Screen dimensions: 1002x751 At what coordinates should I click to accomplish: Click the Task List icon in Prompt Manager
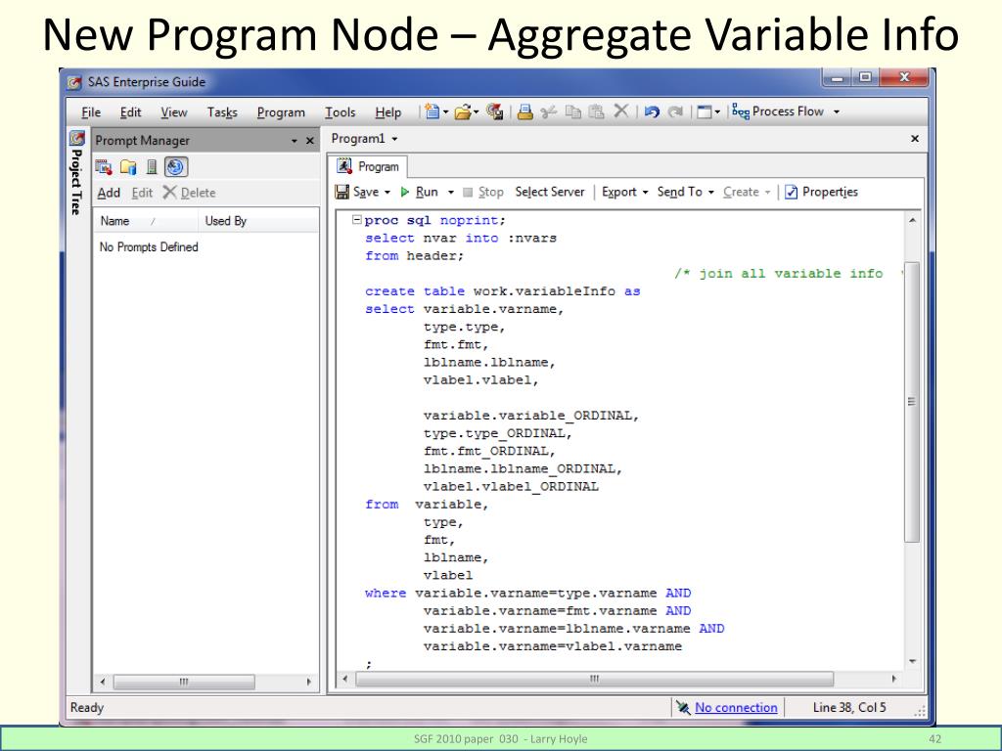point(104,167)
